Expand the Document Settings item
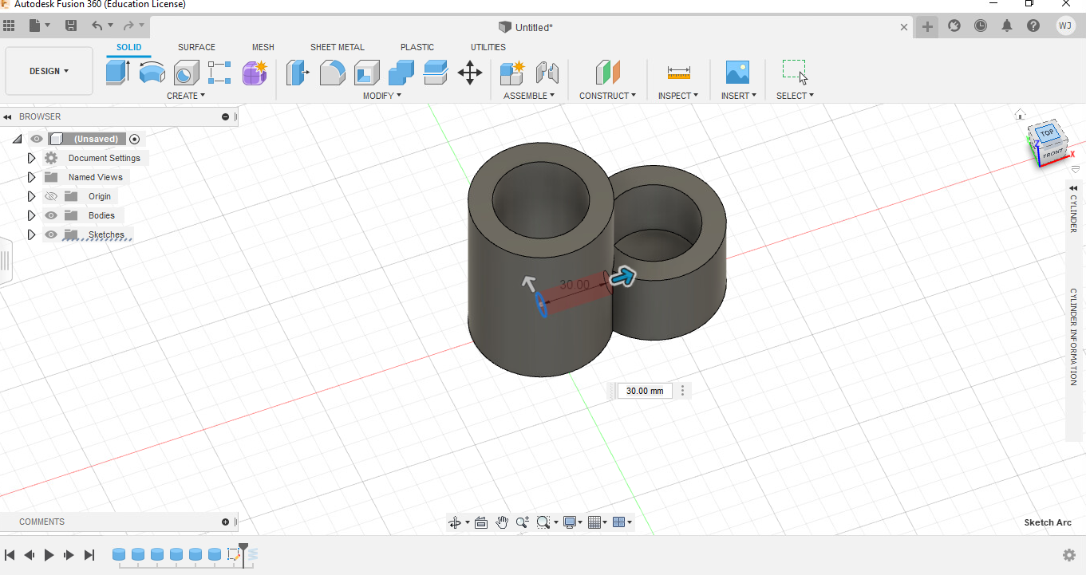This screenshot has height=575, width=1086. [32, 158]
